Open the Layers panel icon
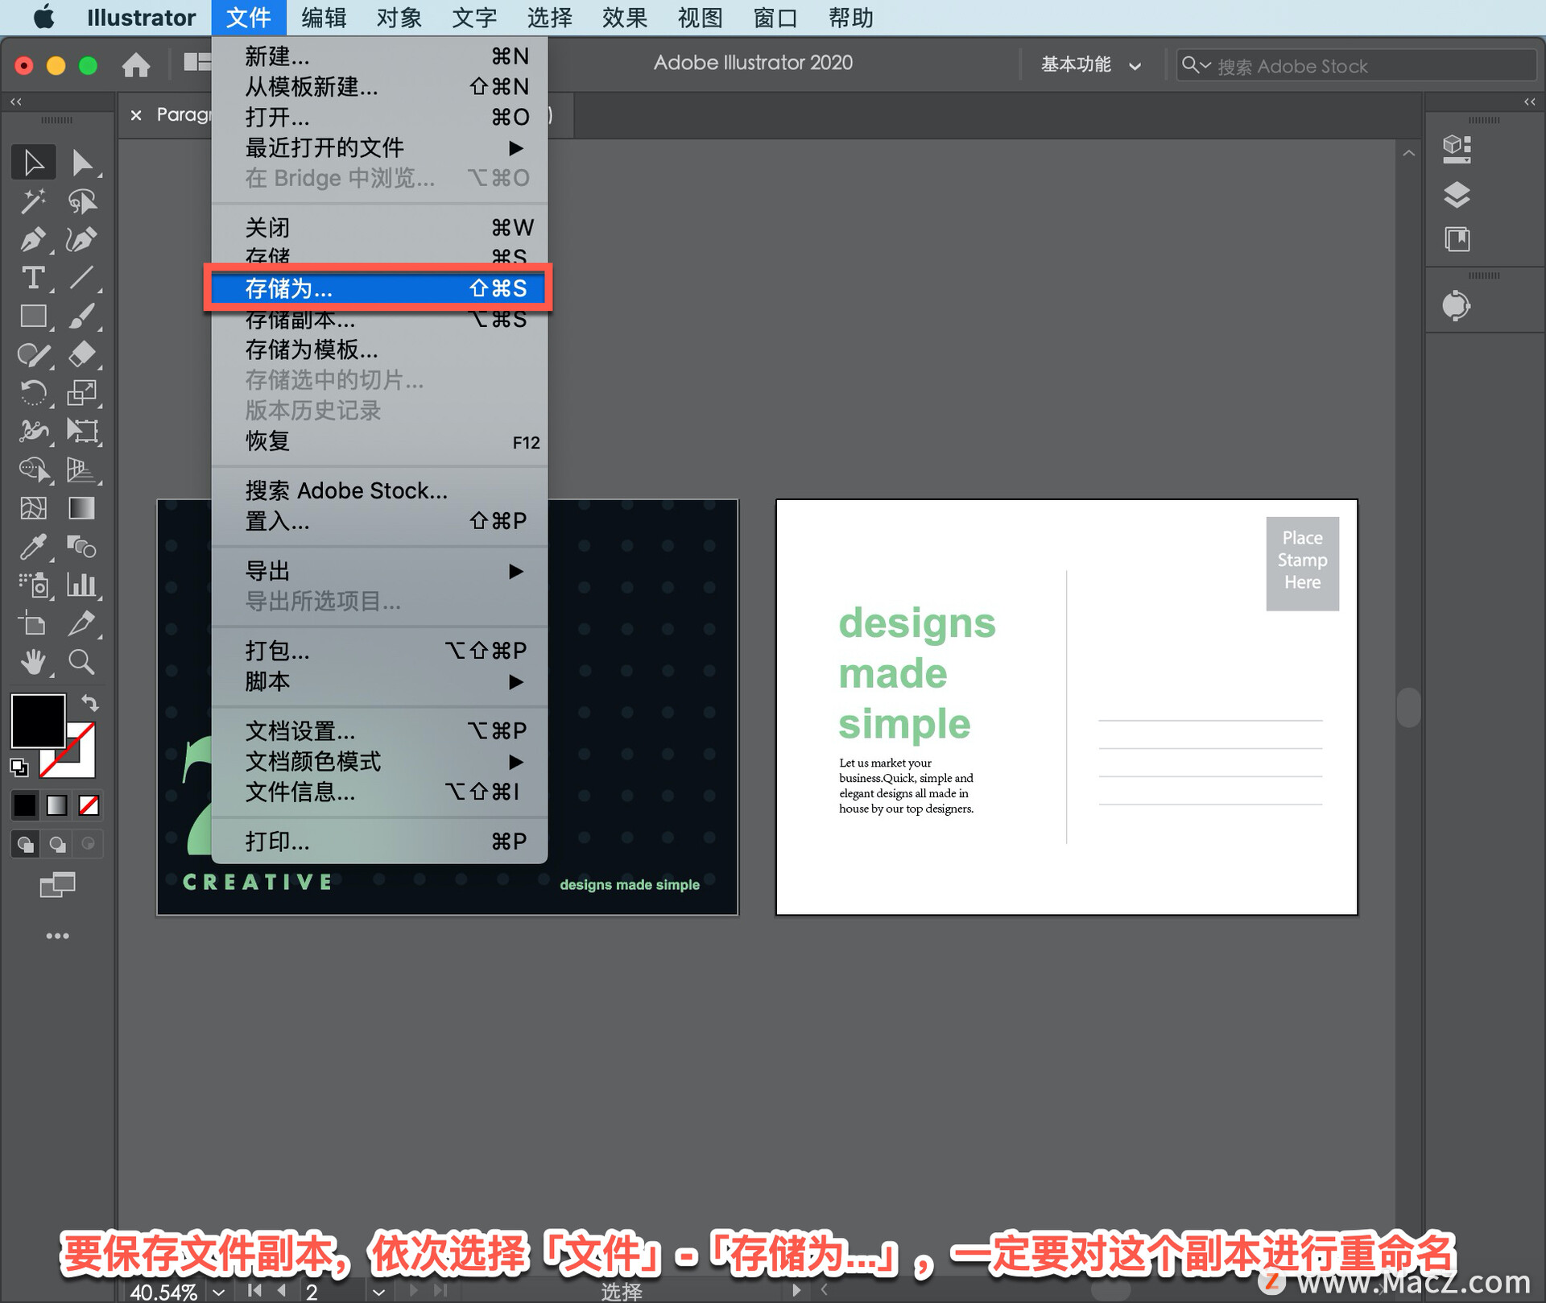The width and height of the screenshot is (1546, 1303). (x=1456, y=195)
